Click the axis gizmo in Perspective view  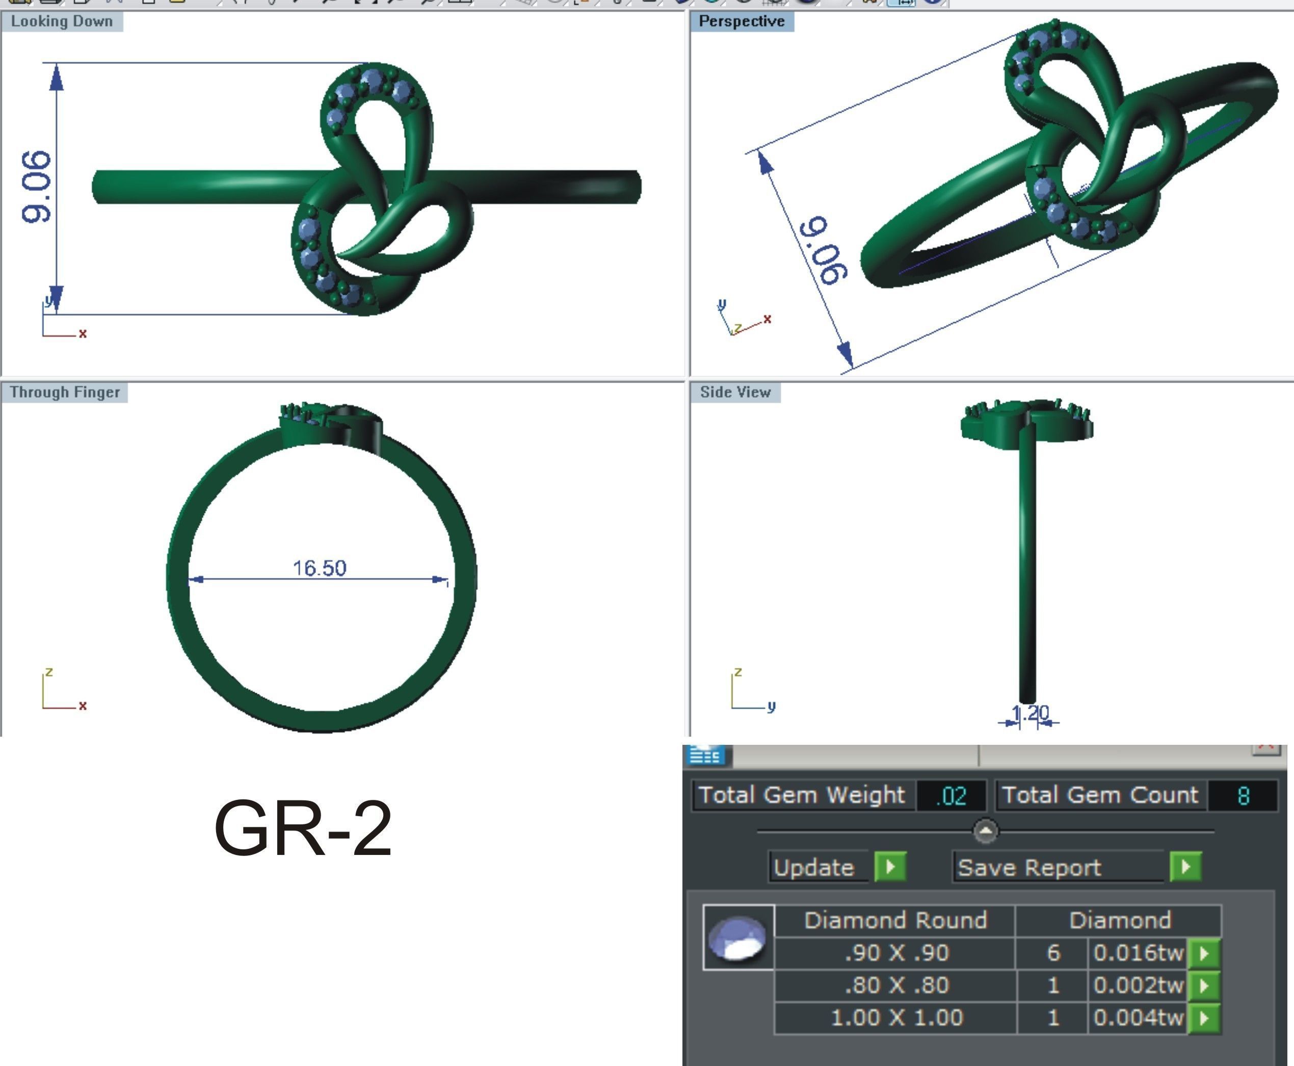(x=744, y=318)
